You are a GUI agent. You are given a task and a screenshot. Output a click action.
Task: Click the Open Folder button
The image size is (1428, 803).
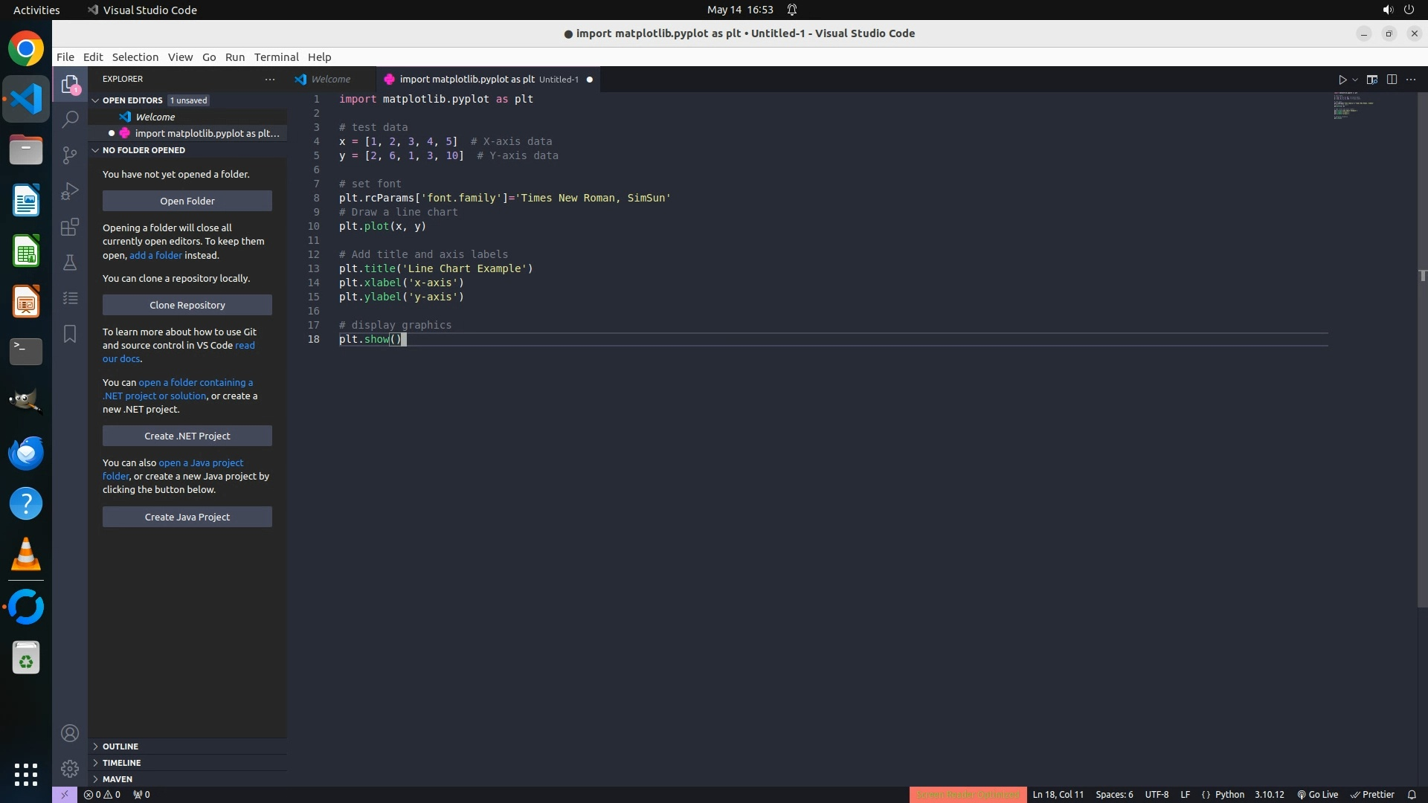click(x=187, y=201)
